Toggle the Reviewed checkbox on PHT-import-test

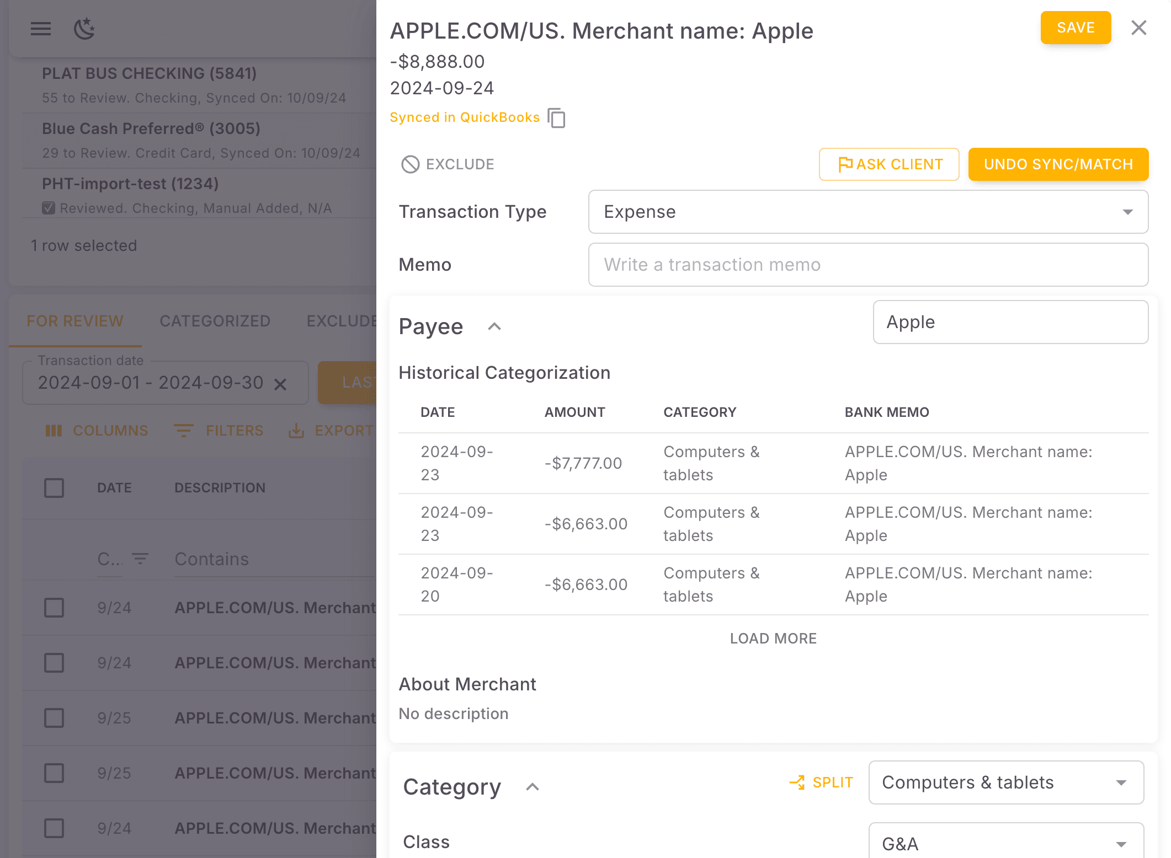49,207
